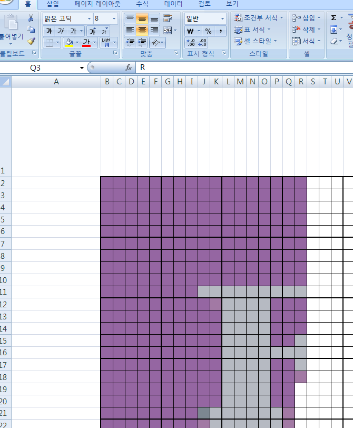Click the Increase Font Size icon
The height and width of the screenshot is (428, 353).
pos(93,31)
